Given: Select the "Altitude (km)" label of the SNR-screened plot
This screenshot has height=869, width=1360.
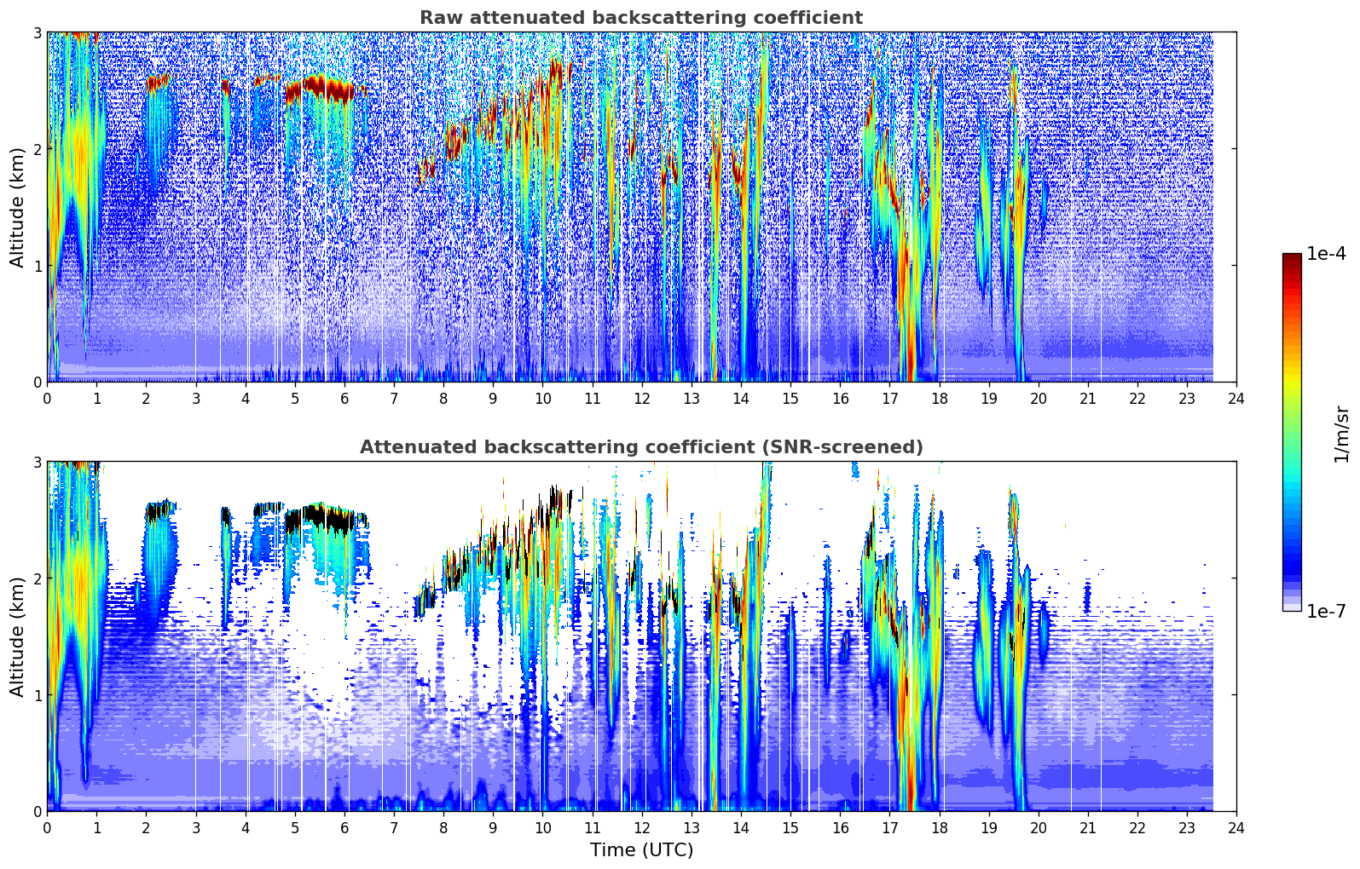Looking at the screenshot, I should [18, 636].
